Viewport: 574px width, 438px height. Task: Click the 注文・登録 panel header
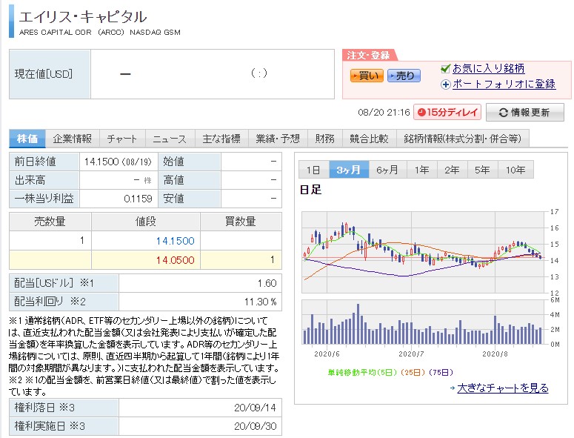click(x=368, y=56)
